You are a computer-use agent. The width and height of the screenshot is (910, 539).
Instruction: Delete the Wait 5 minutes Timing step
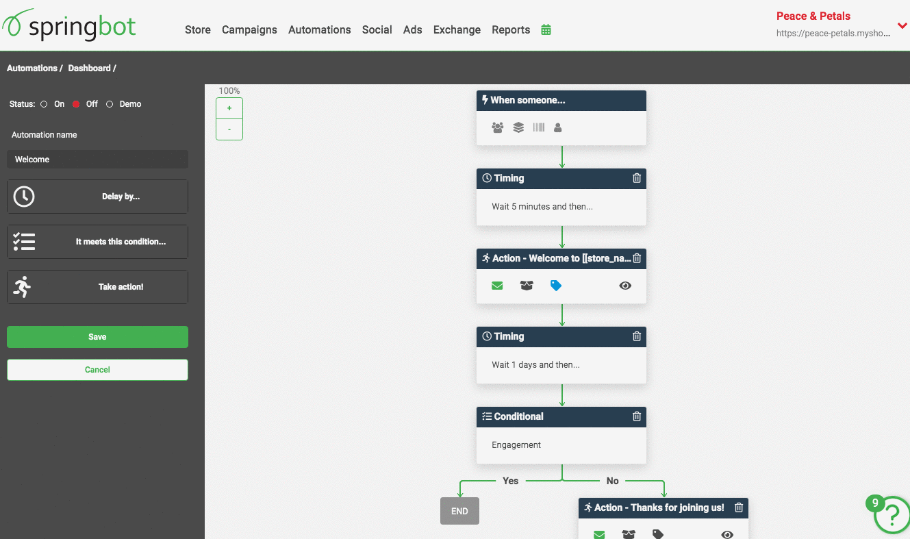click(637, 178)
